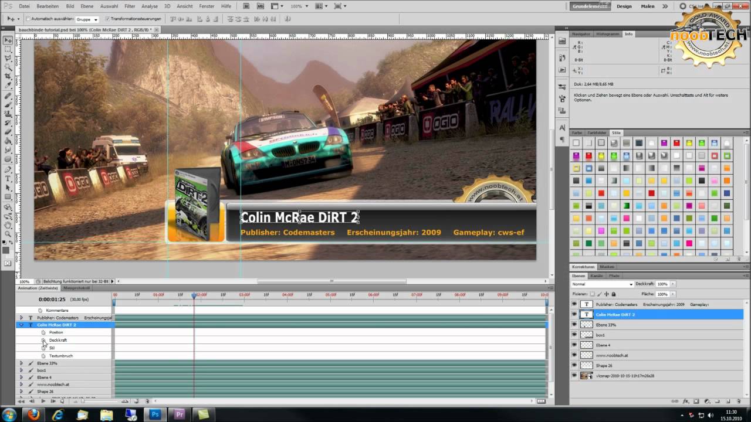Screen dimensions: 751x422
Task: Open the layer Deckkraft opacity arrow
Action: tap(672, 284)
